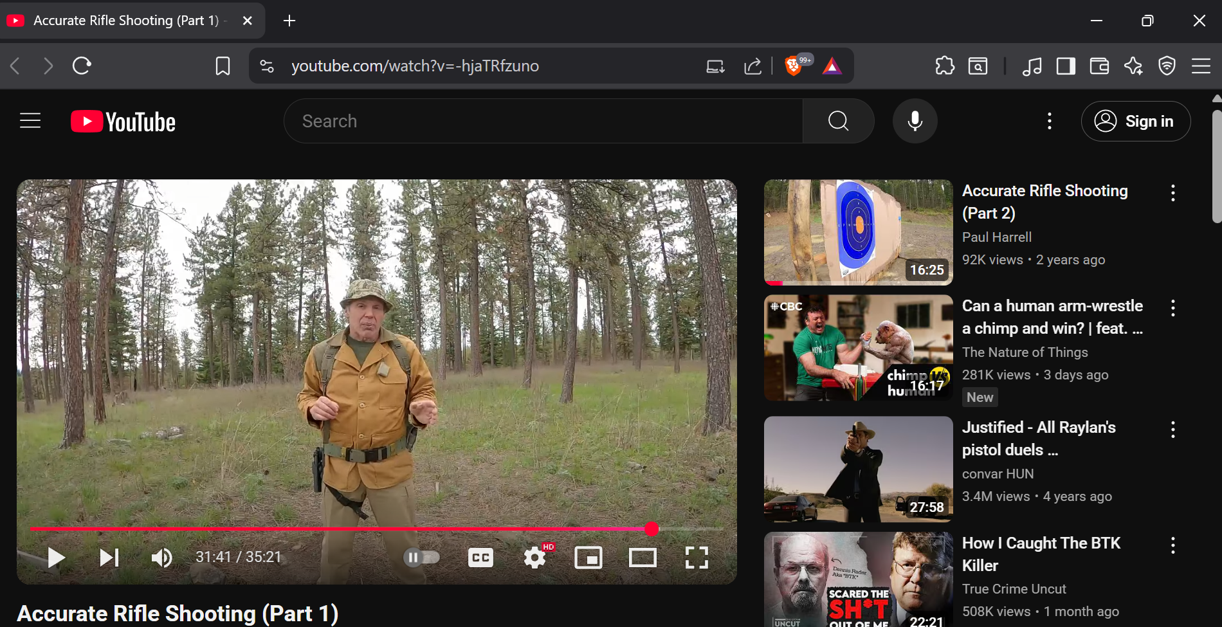Select the Accurate Rifle Shooting browser tab
Screen dimensions: 1222x627
[x=132, y=21]
